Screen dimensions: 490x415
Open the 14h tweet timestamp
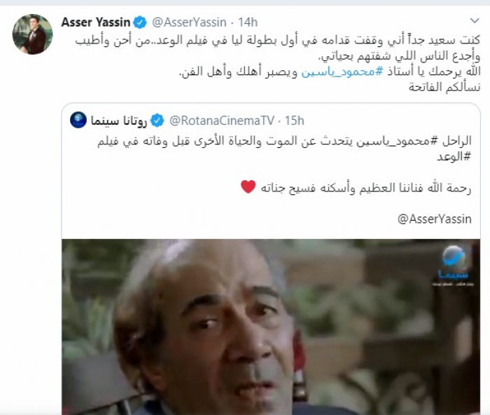pos(248,22)
